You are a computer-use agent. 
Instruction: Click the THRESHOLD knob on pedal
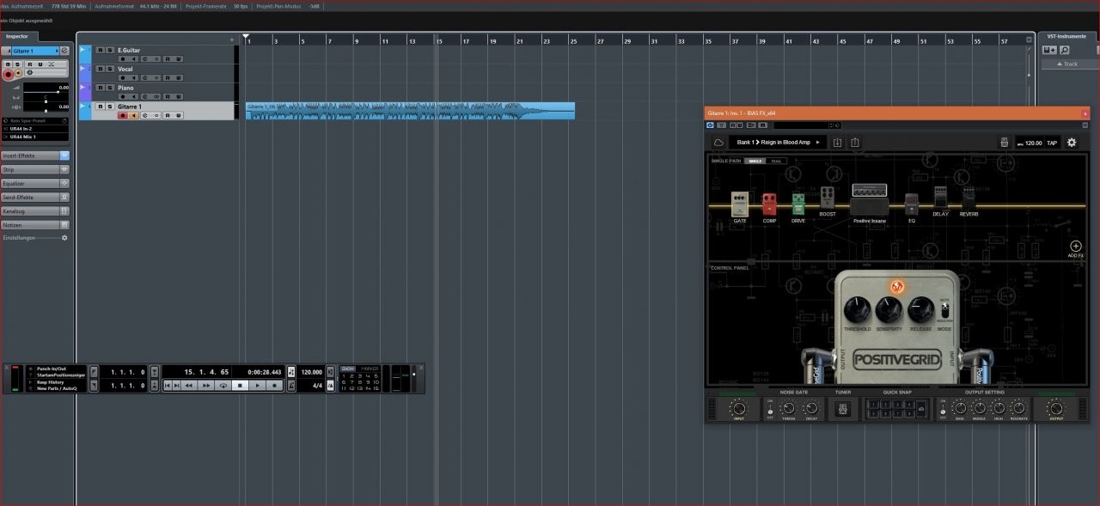pos(857,310)
